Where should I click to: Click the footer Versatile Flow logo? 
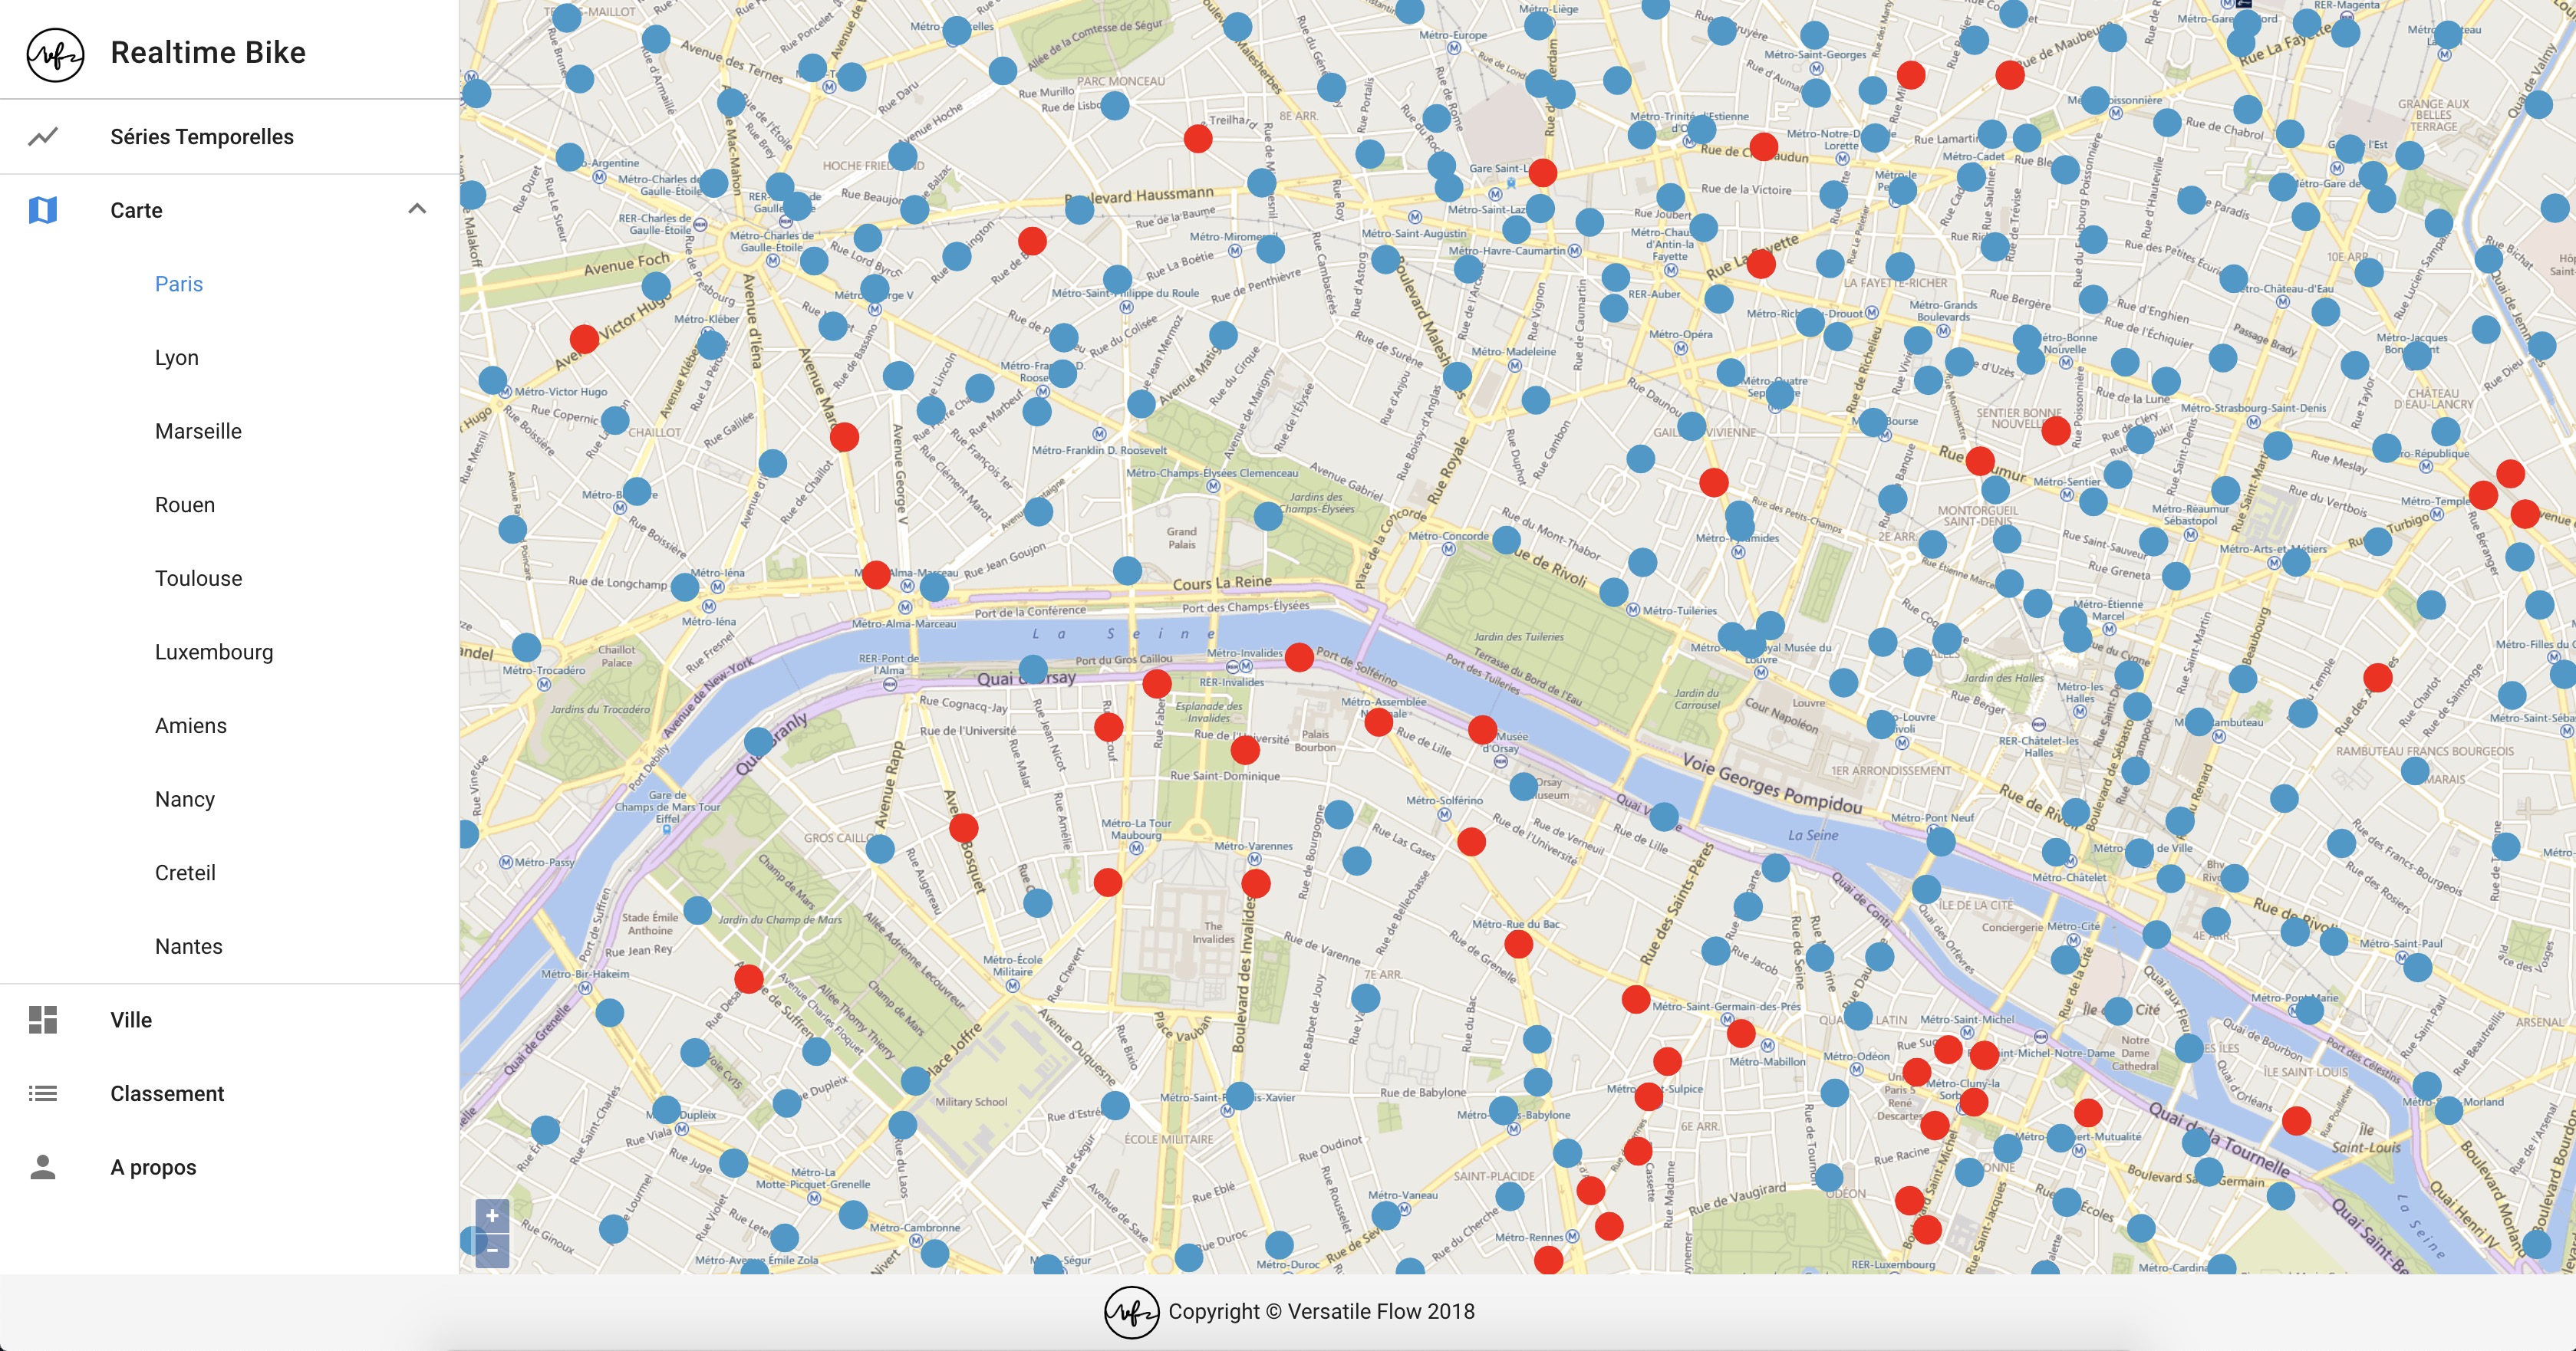[1131, 1312]
